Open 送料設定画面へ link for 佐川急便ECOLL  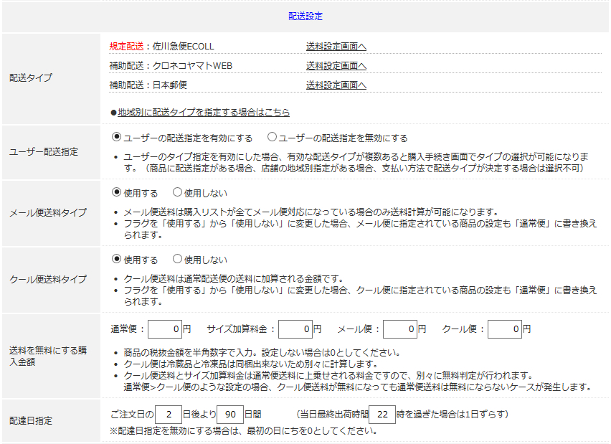coord(336,47)
